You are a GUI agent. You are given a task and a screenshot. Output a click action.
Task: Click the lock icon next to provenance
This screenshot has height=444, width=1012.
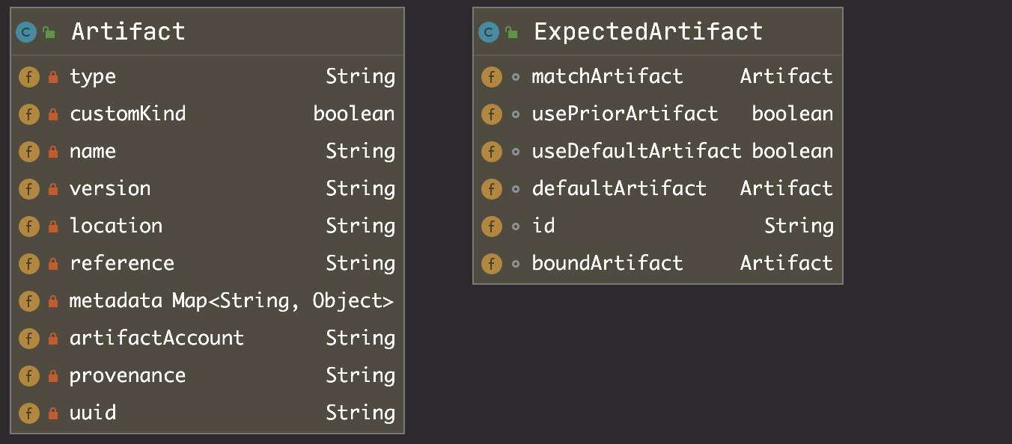(x=53, y=376)
